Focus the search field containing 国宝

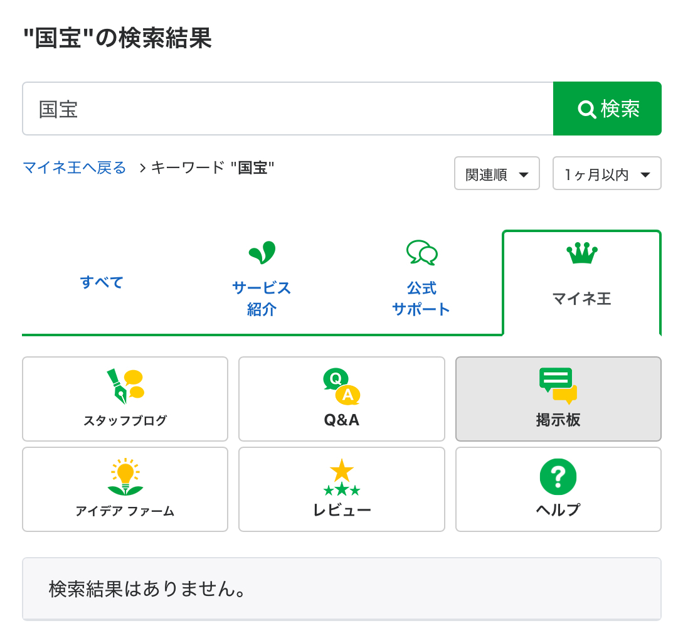pos(287,109)
